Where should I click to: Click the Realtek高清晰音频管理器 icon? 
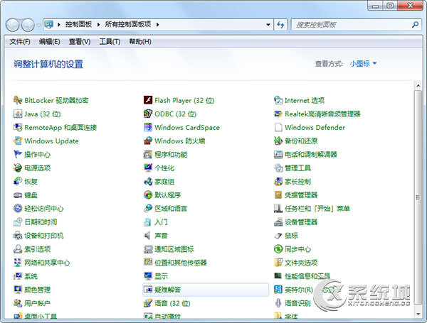click(278, 114)
